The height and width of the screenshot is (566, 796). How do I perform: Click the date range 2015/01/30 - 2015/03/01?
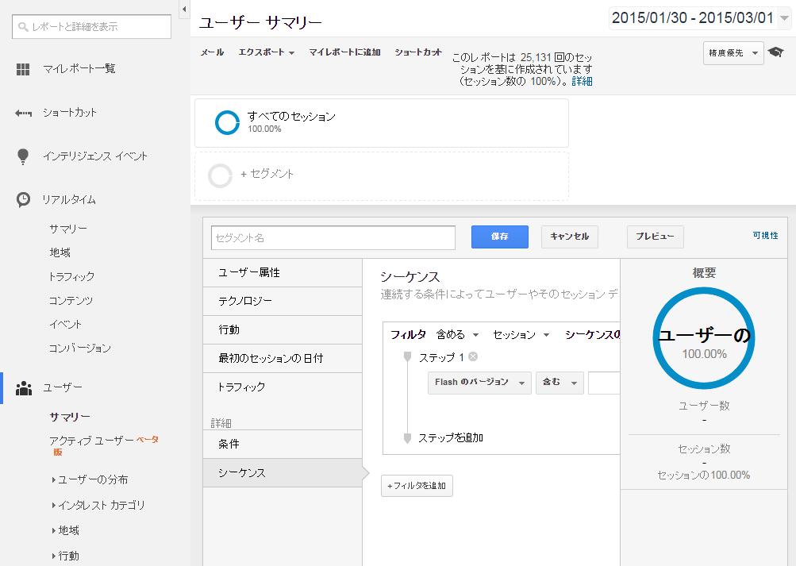click(x=693, y=18)
